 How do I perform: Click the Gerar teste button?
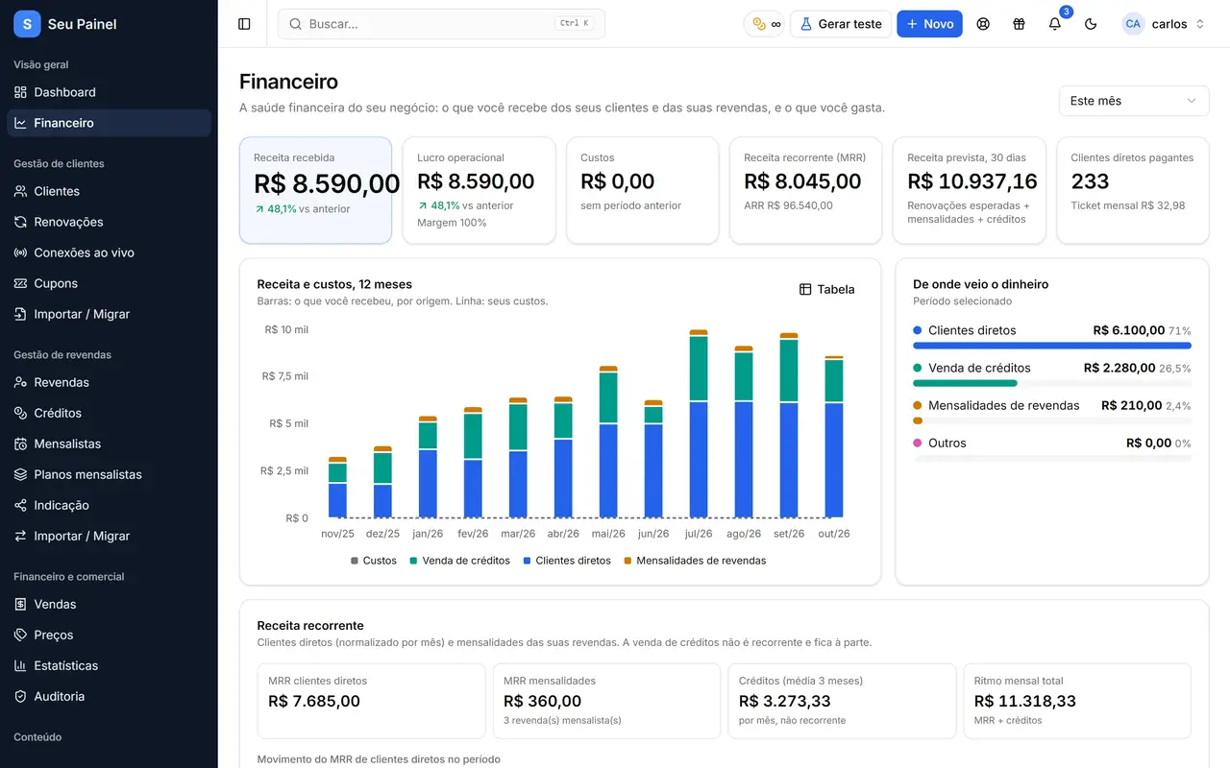coord(841,24)
